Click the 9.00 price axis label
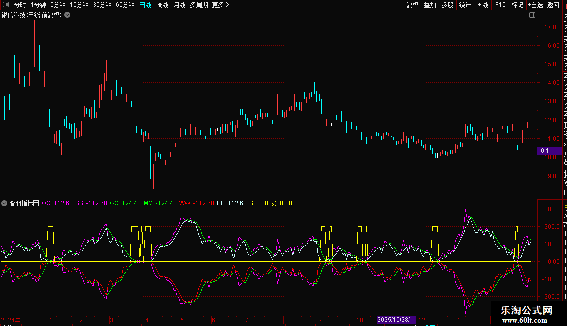Image resolution: width=567 pixels, height=326 pixels. click(554, 176)
